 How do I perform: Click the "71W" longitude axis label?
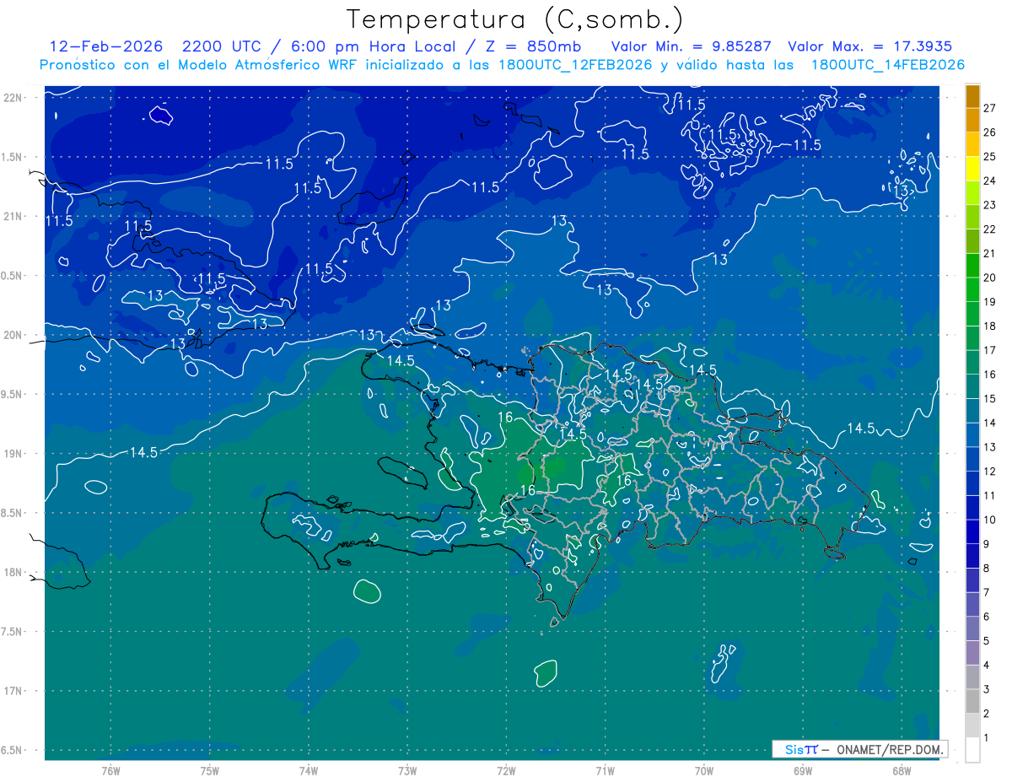(x=605, y=771)
